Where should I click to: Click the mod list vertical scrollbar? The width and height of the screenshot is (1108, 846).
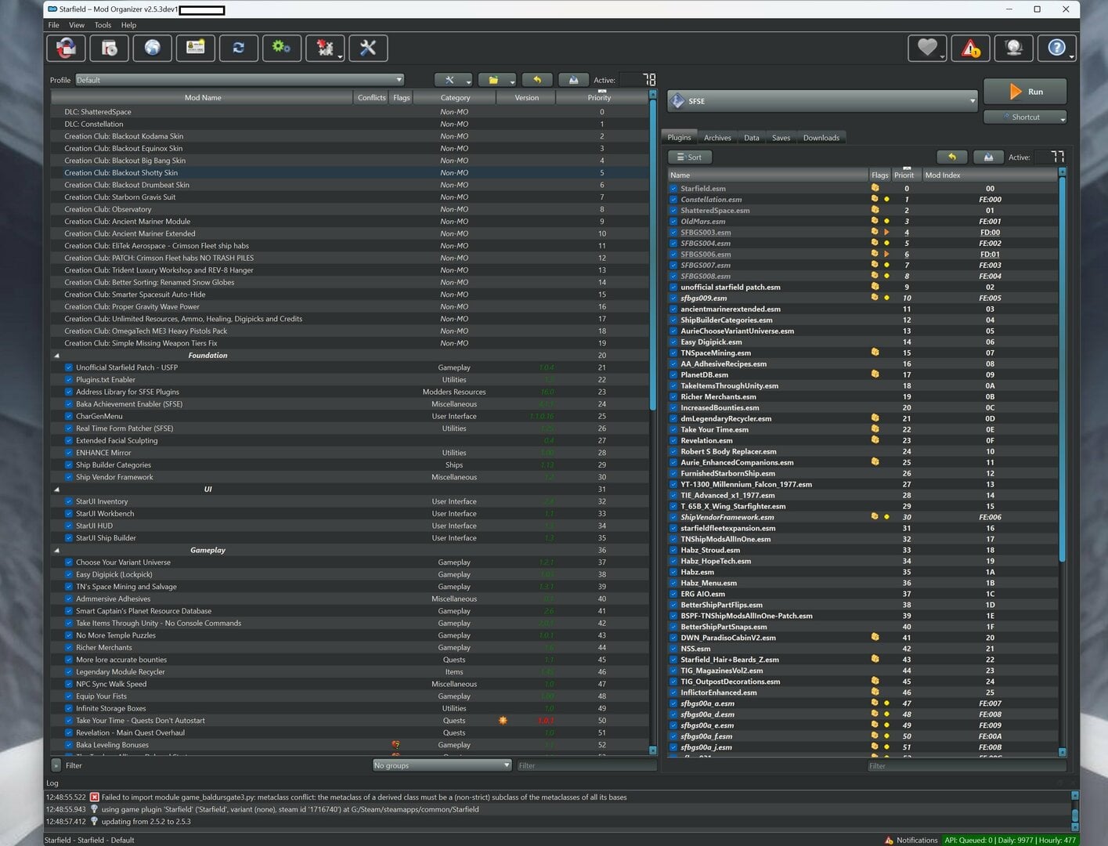[x=653, y=255]
